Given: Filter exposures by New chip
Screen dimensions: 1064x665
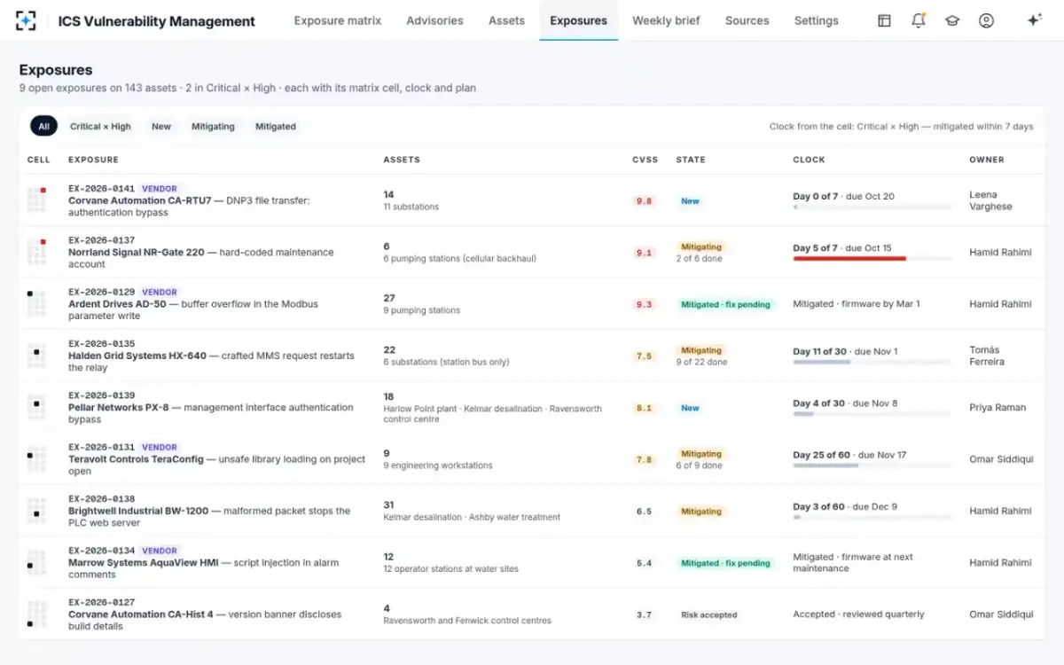Looking at the screenshot, I should click(161, 127).
